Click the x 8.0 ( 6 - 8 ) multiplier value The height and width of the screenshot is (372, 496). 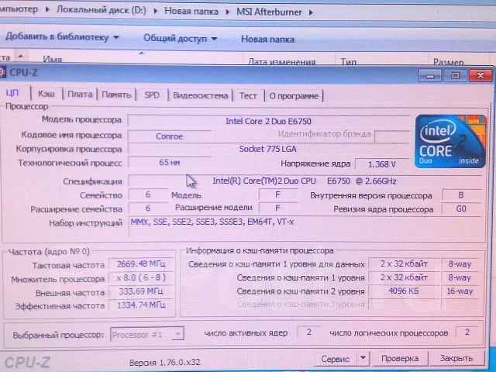click(x=141, y=277)
